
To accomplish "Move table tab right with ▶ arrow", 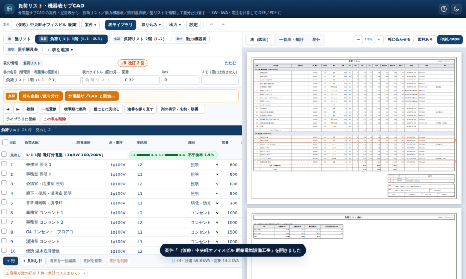I will (18, 109).
